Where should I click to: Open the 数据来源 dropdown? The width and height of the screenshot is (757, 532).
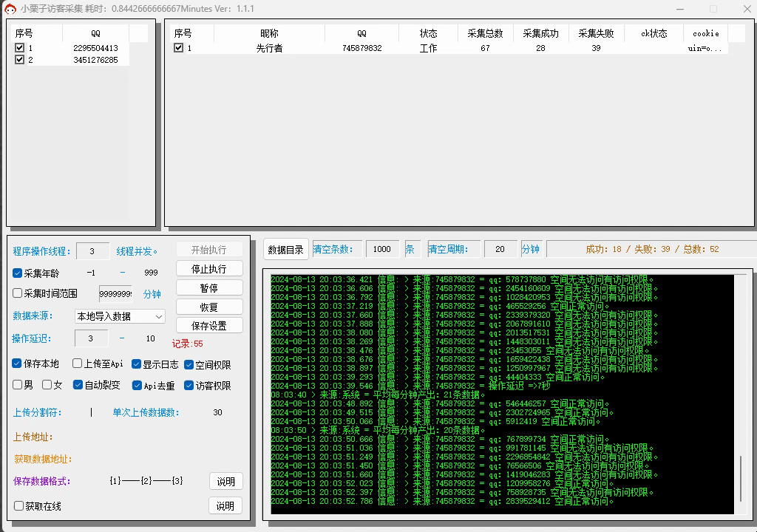[x=120, y=316]
